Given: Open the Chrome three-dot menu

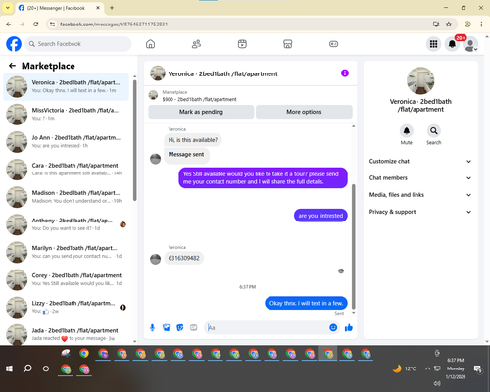Looking at the screenshot, I should [x=481, y=24].
